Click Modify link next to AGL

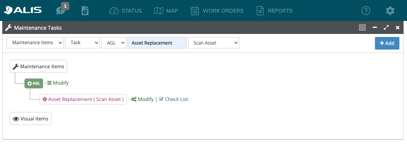[x=58, y=83]
